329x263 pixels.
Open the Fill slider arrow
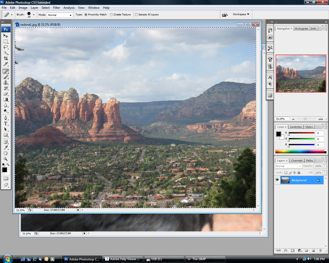325,173
